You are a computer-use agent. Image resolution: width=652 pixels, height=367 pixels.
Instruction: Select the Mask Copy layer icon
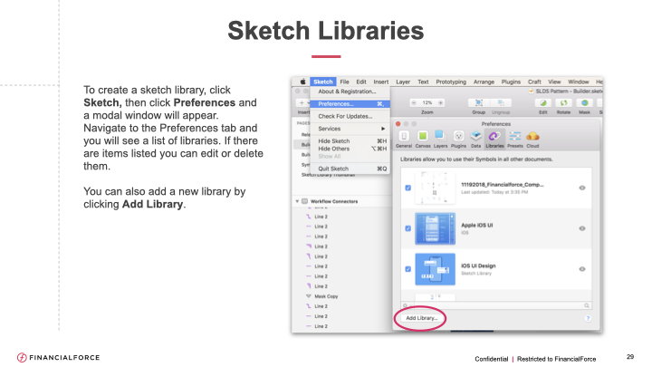[309, 296]
